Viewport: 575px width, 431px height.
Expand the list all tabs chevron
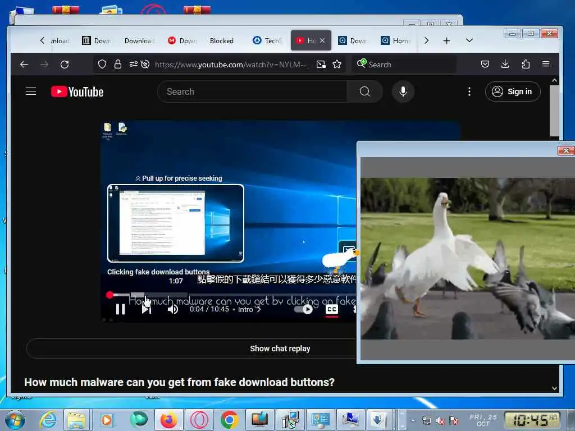pos(469,40)
